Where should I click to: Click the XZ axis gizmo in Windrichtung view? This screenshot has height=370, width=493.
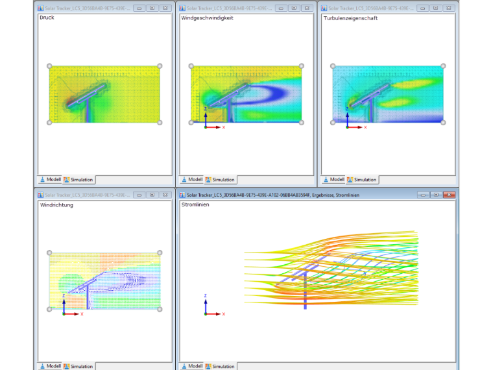click(x=72, y=305)
